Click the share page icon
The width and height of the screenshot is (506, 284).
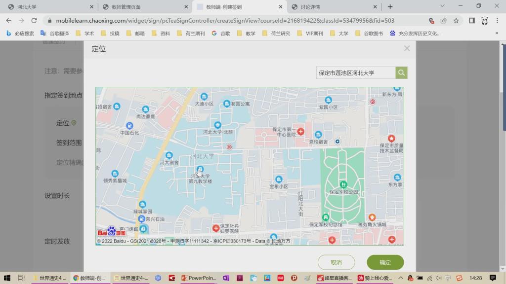click(x=443, y=21)
